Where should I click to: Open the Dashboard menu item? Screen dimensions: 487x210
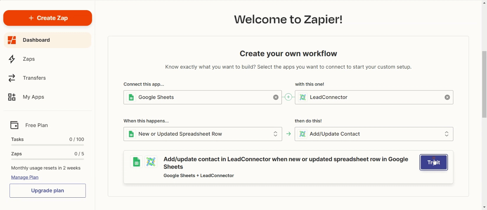tap(48, 40)
